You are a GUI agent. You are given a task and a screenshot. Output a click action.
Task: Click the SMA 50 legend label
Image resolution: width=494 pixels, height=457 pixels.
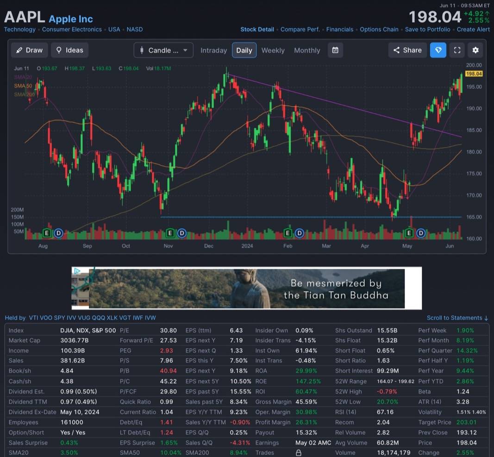coord(23,86)
